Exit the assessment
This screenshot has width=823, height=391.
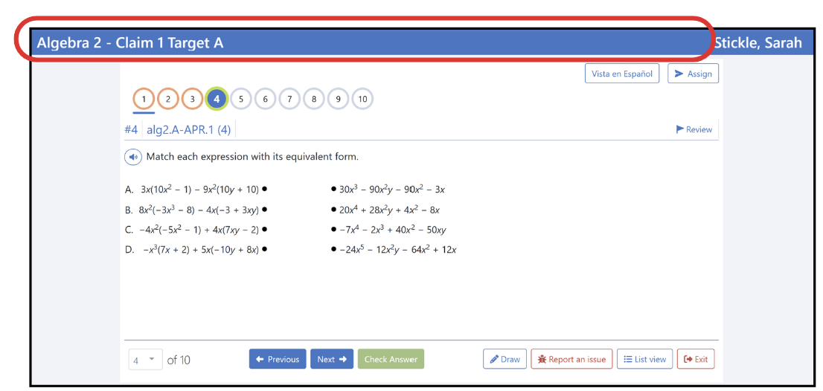696,359
